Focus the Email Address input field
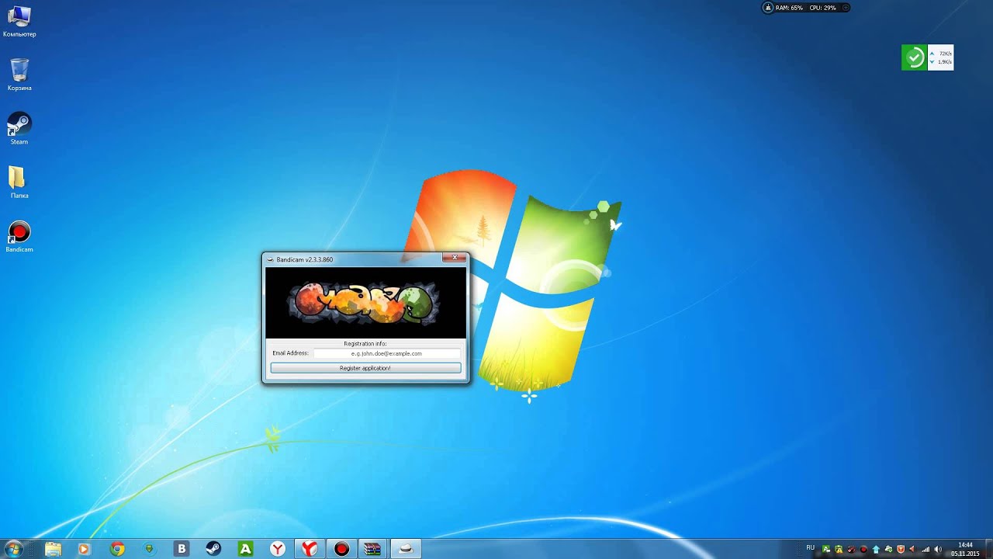Screen dimensions: 993x559 [386, 353]
